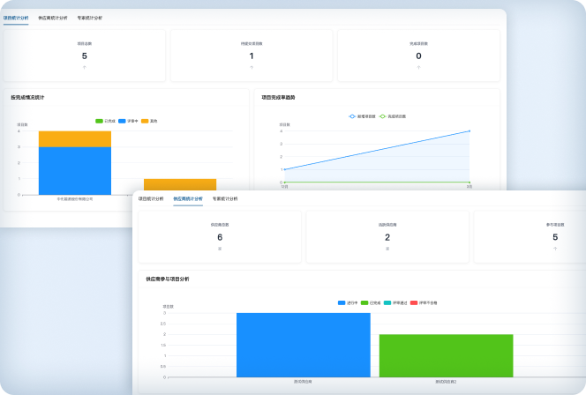
Task: Click cyan 评审通过 legend swatch in supplier chart
Action: point(388,302)
